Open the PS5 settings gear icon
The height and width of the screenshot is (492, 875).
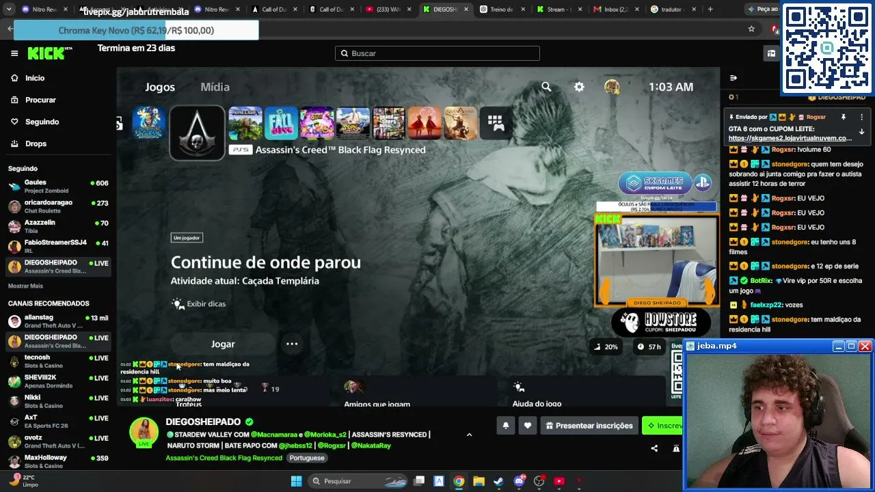click(x=579, y=87)
